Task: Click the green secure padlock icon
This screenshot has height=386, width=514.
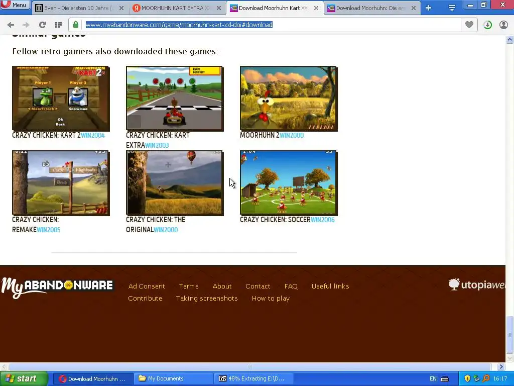Action: point(76,25)
